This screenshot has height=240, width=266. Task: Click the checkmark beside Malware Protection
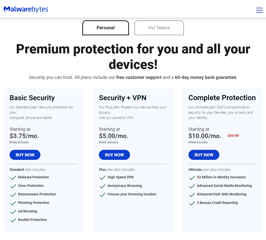[13, 178]
